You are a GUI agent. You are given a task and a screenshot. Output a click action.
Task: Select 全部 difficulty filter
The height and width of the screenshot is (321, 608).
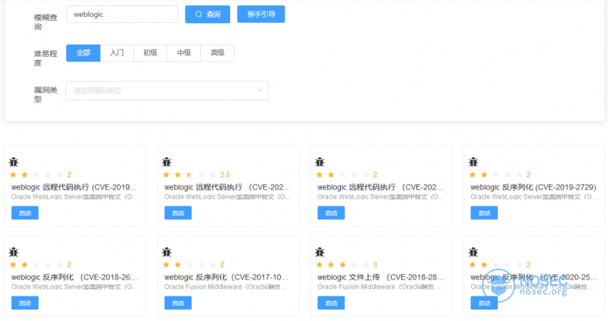(83, 52)
